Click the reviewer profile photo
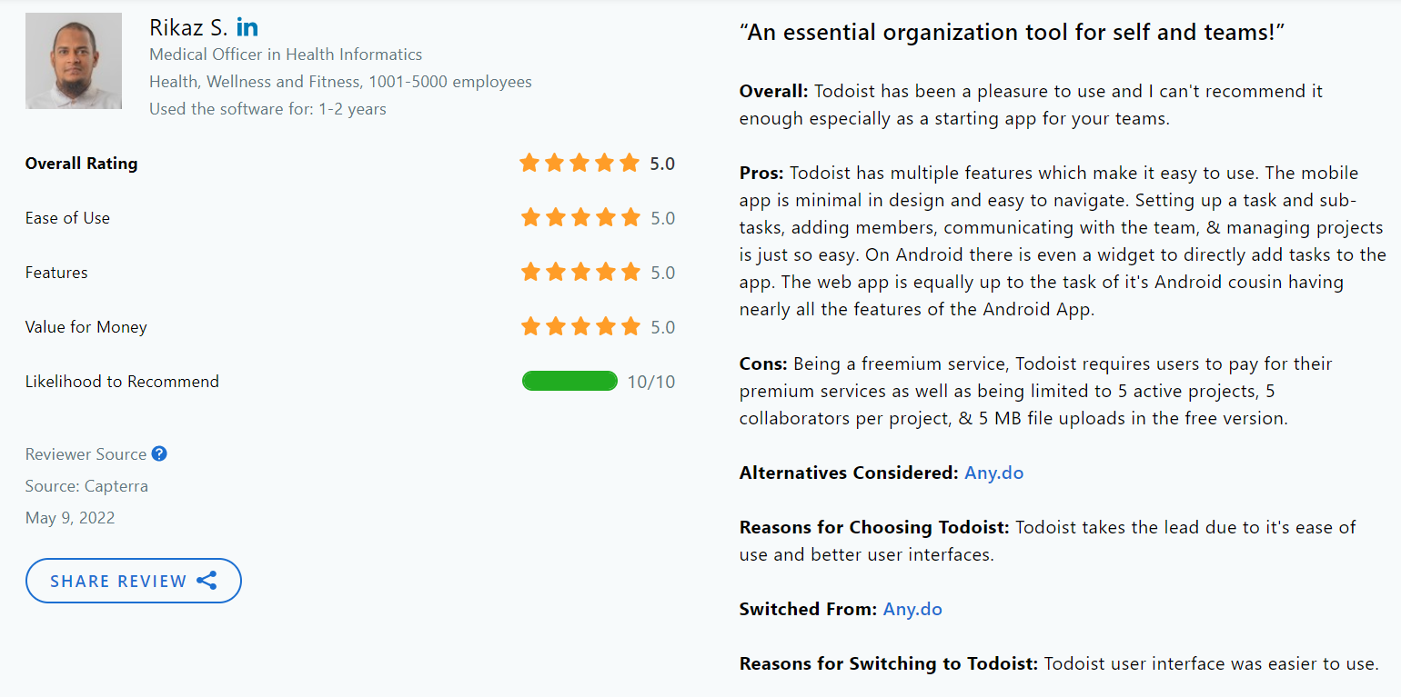1401x697 pixels. point(73,61)
